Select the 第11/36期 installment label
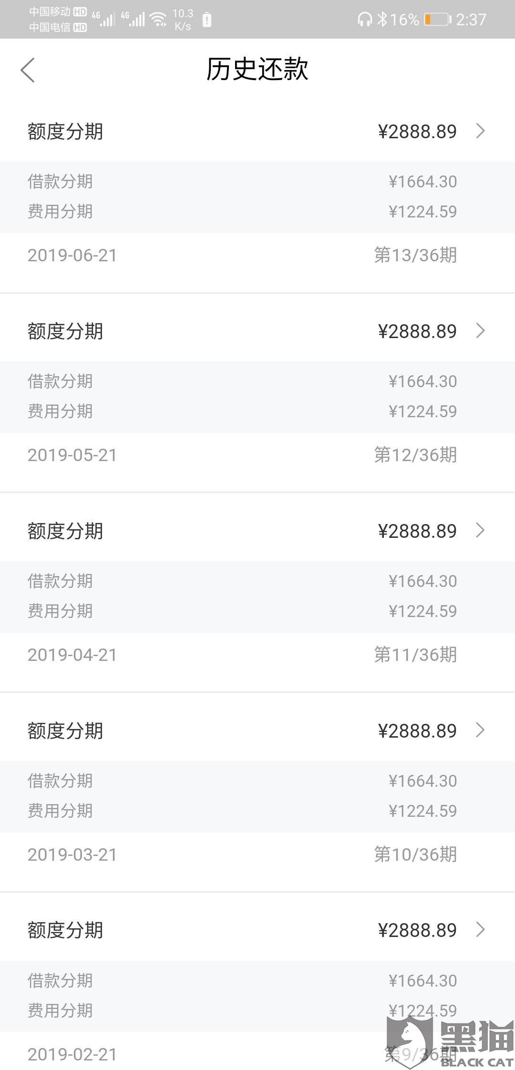Viewport: 515px width, 1070px height. (415, 655)
